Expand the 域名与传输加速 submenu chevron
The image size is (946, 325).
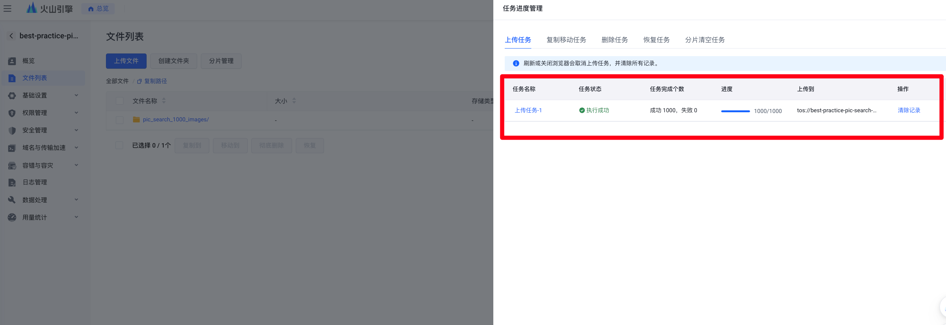pyautogui.click(x=76, y=148)
